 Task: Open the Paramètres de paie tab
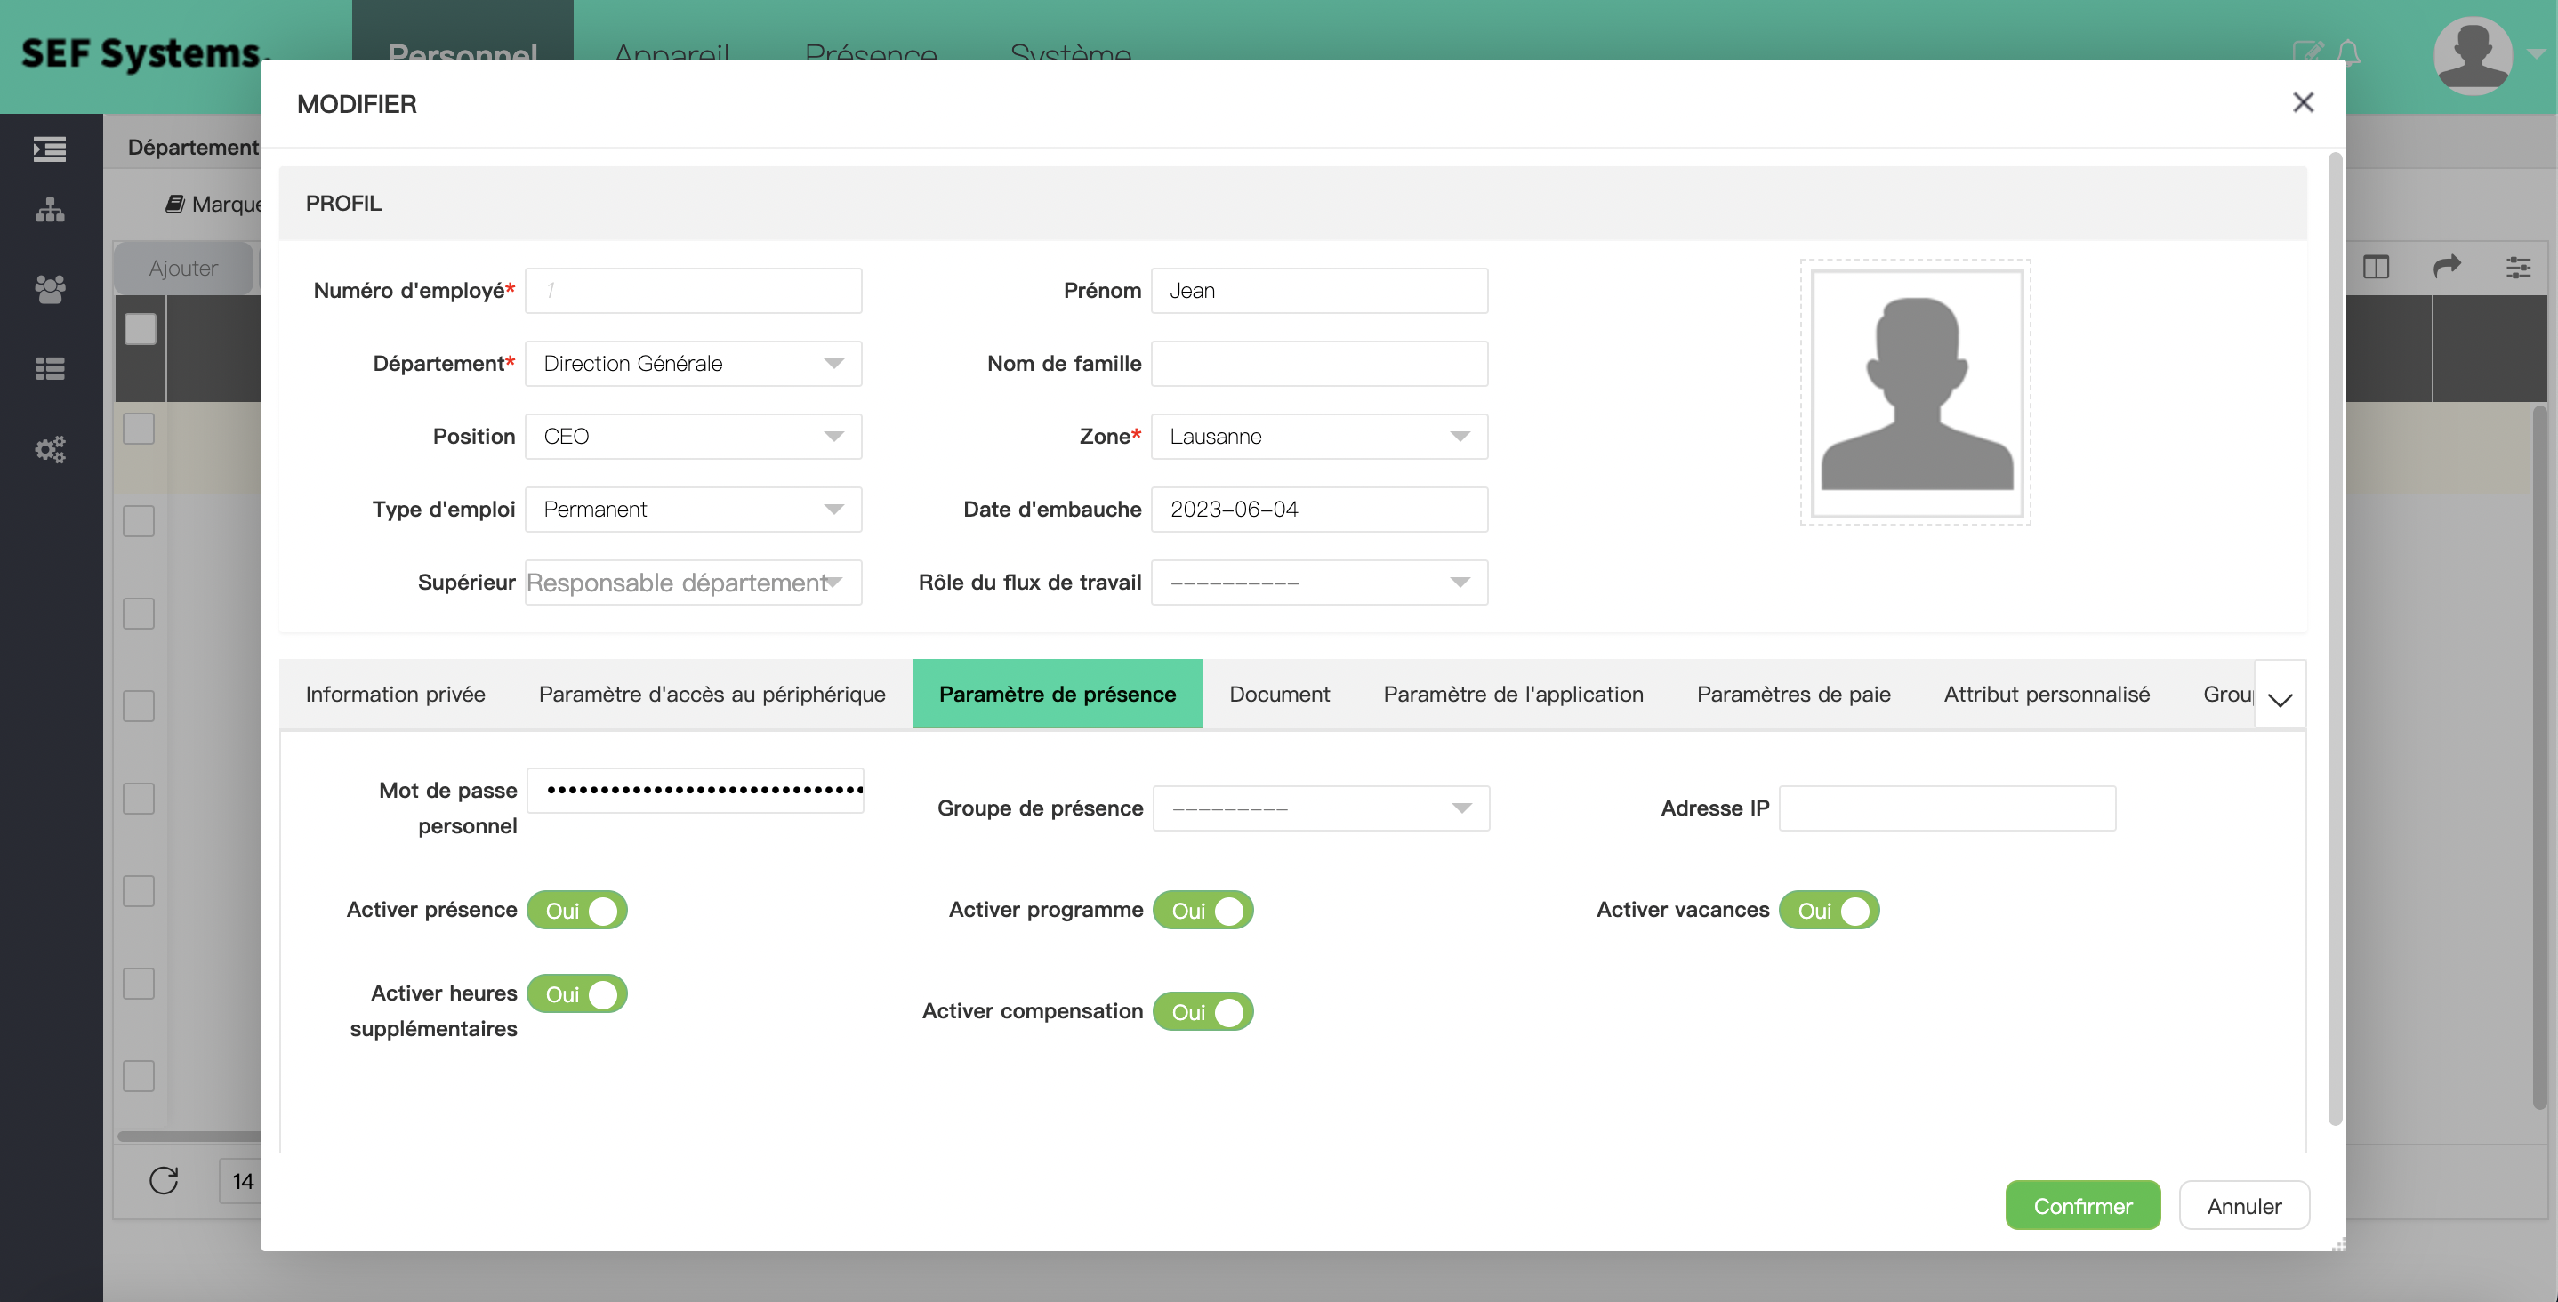[x=1792, y=695]
